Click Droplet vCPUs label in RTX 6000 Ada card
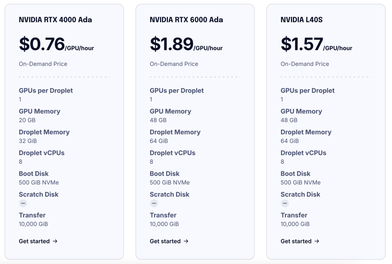This screenshot has height=264, width=392. click(173, 153)
